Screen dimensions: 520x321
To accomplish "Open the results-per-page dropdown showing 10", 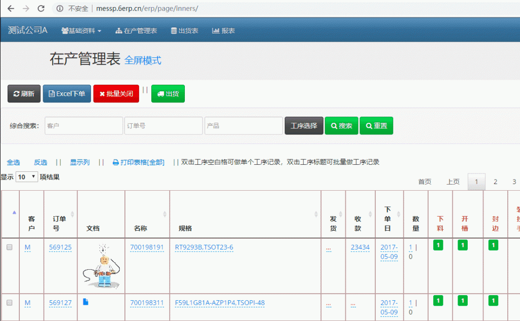I will pos(27,177).
